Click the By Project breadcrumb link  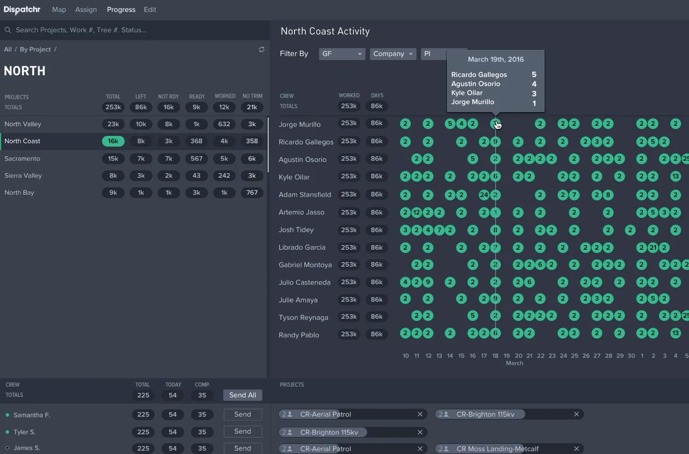tap(35, 49)
